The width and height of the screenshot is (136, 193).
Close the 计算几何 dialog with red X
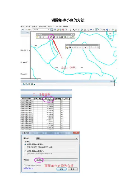(76, 133)
